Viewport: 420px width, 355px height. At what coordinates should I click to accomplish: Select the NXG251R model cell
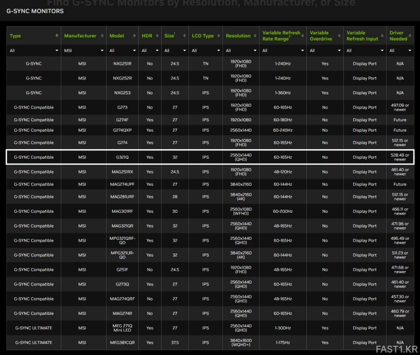(122, 64)
